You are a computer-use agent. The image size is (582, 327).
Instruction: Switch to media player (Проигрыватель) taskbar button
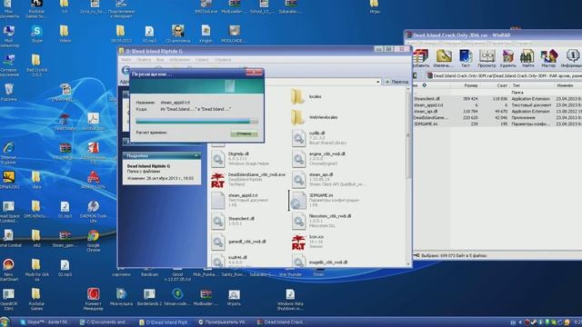click(224, 322)
